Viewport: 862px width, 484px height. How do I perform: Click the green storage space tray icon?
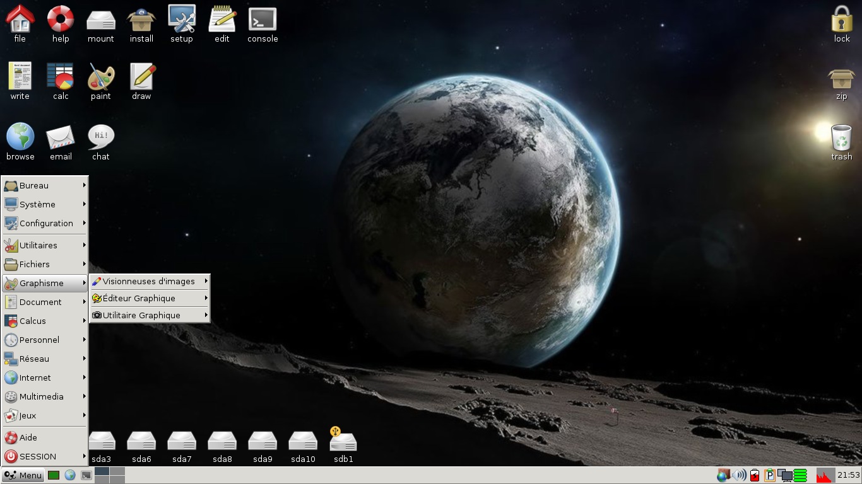click(x=800, y=475)
